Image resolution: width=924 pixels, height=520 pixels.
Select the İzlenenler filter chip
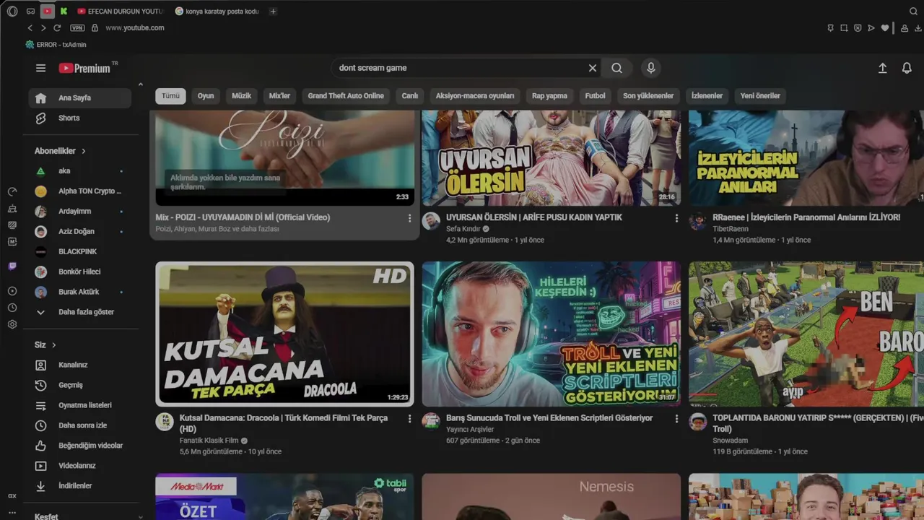click(x=707, y=96)
